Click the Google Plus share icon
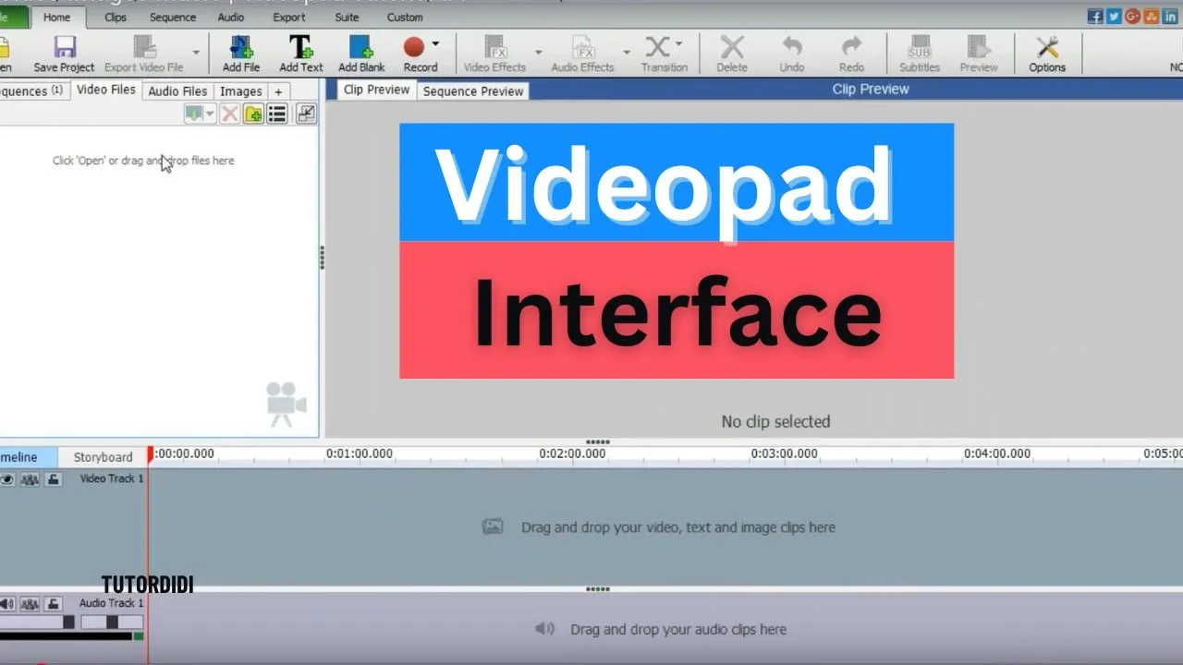1183x665 pixels. point(1132,16)
